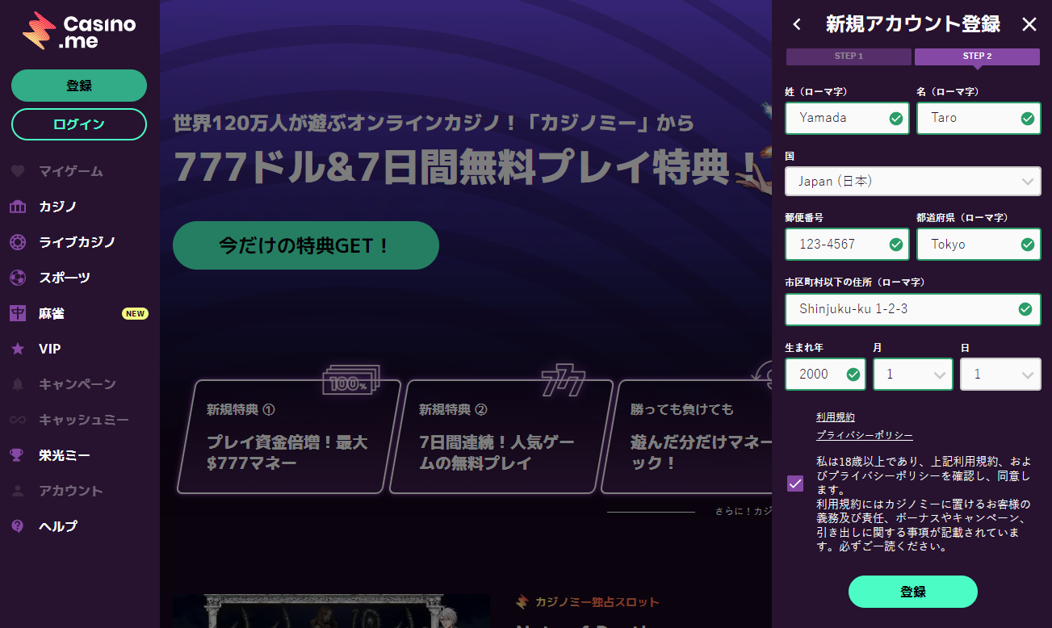Click the 都道府県 field containing Tokyo

979,244
